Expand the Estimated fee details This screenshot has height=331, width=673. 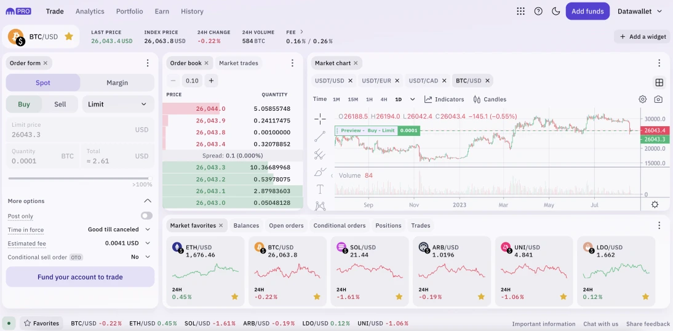(148, 243)
